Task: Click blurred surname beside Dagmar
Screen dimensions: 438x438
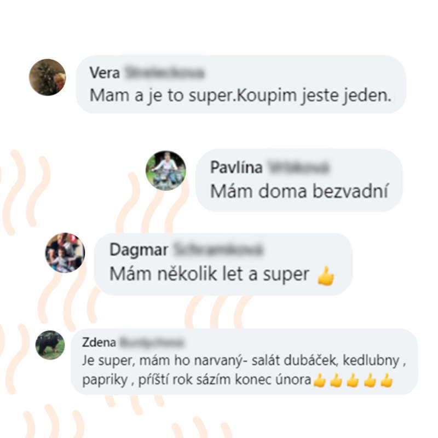Action: tap(218, 250)
